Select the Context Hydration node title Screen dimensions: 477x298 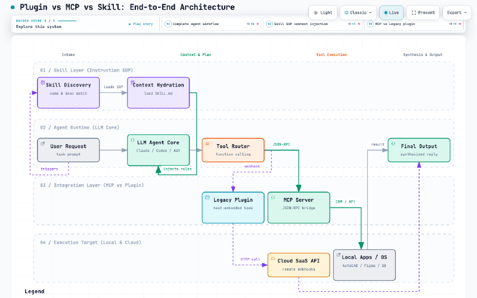158,85
